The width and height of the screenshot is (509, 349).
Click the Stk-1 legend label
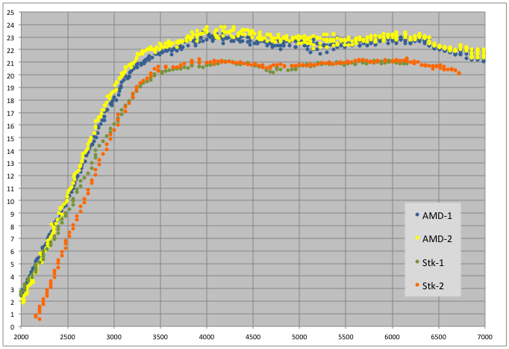click(x=435, y=262)
